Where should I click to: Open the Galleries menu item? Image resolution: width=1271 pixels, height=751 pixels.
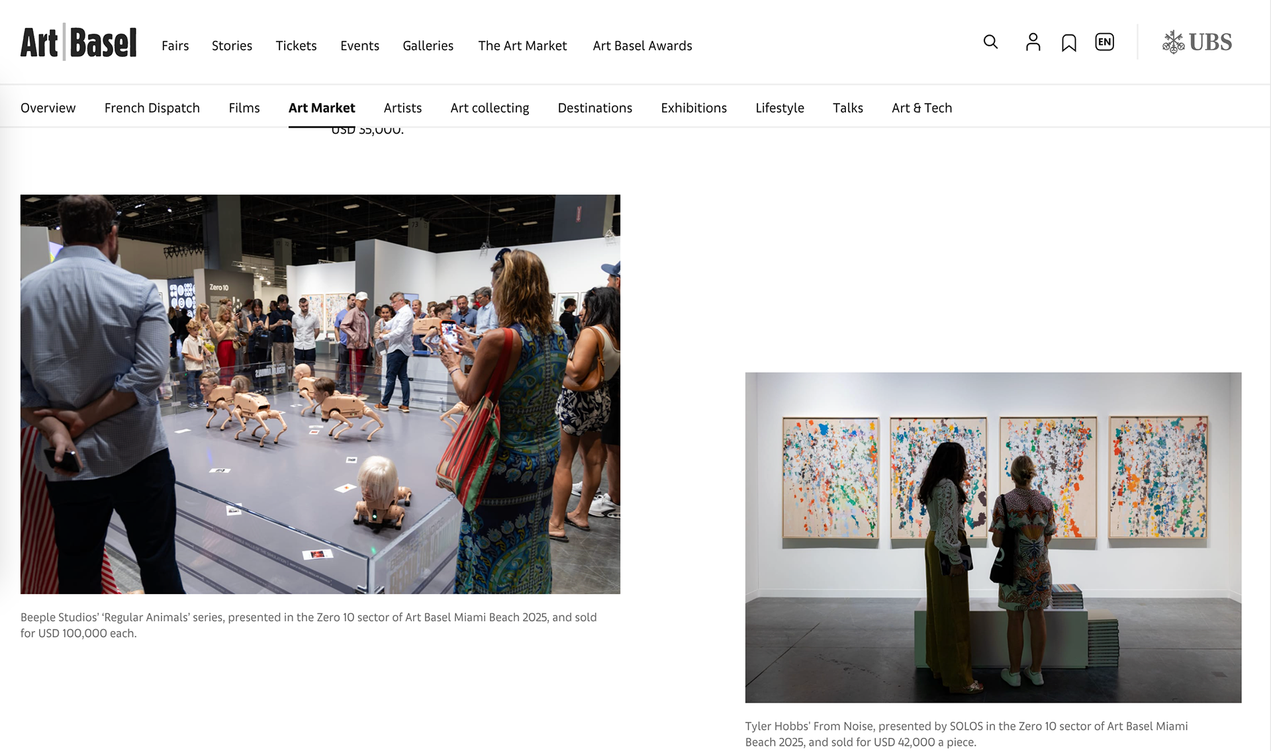428,46
